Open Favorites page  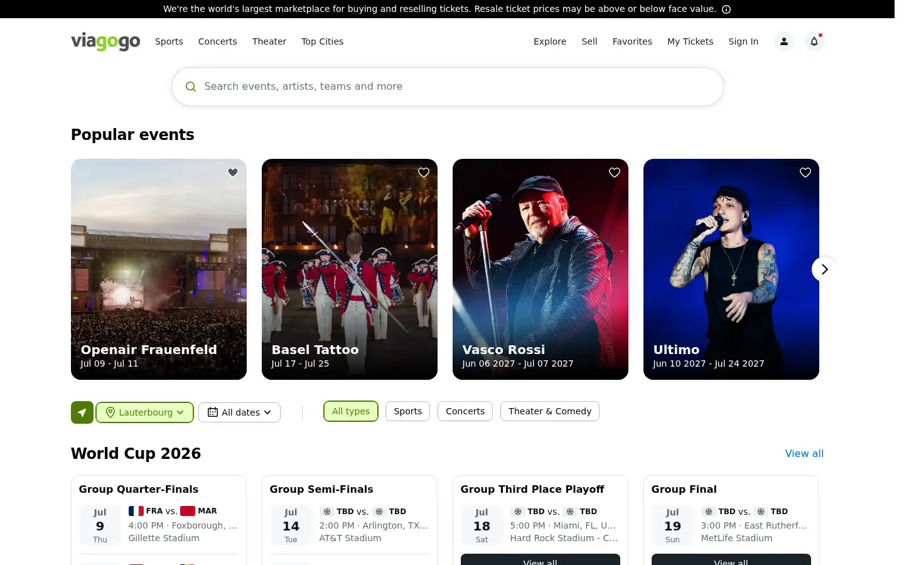pyautogui.click(x=632, y=41)
